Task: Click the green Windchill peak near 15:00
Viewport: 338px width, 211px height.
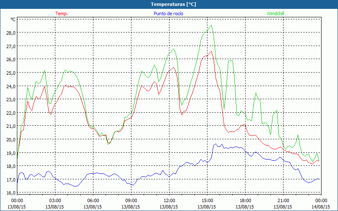Action: 211,25
